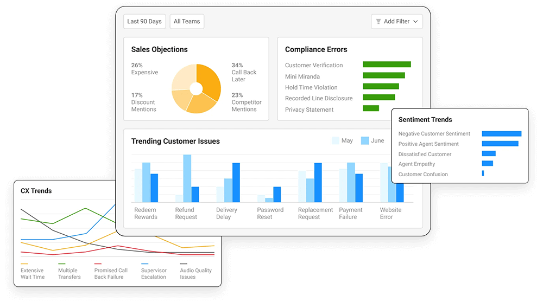This screenshot has height=302, width=543.
Task: Open the All Teams filter
Action: click(187, 22)
